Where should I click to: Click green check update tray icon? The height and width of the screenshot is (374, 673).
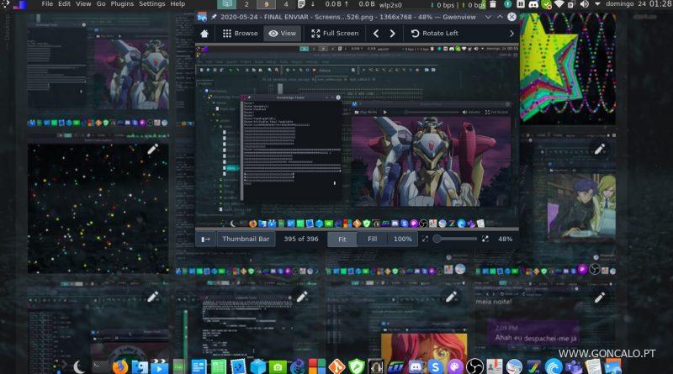click(x=546, y=5)
